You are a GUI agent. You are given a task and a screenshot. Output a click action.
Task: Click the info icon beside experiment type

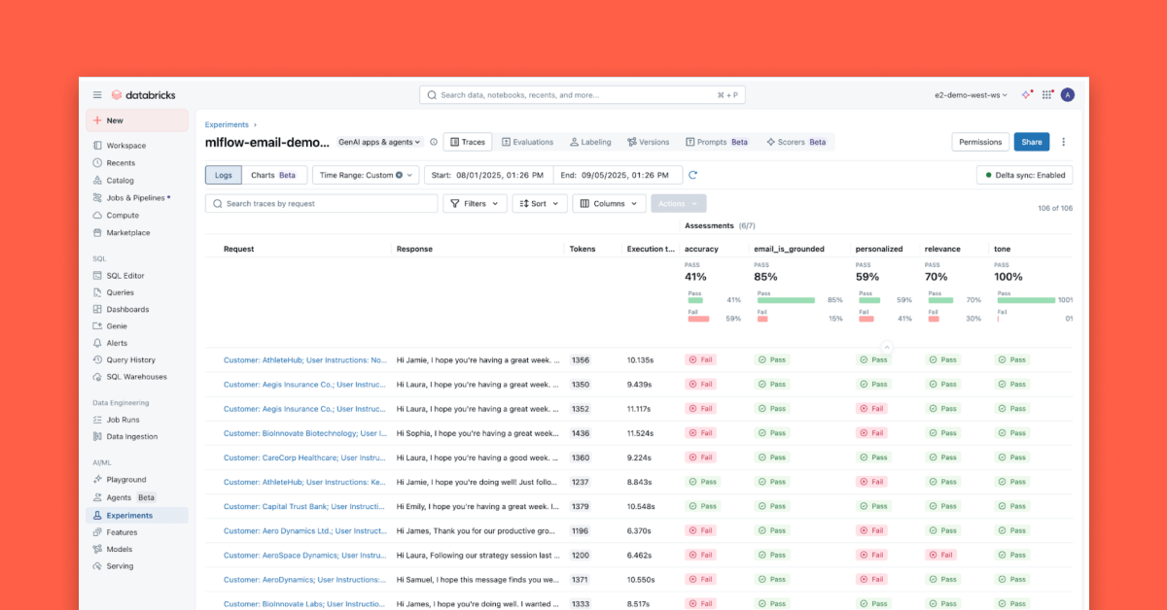coord(434,142)
